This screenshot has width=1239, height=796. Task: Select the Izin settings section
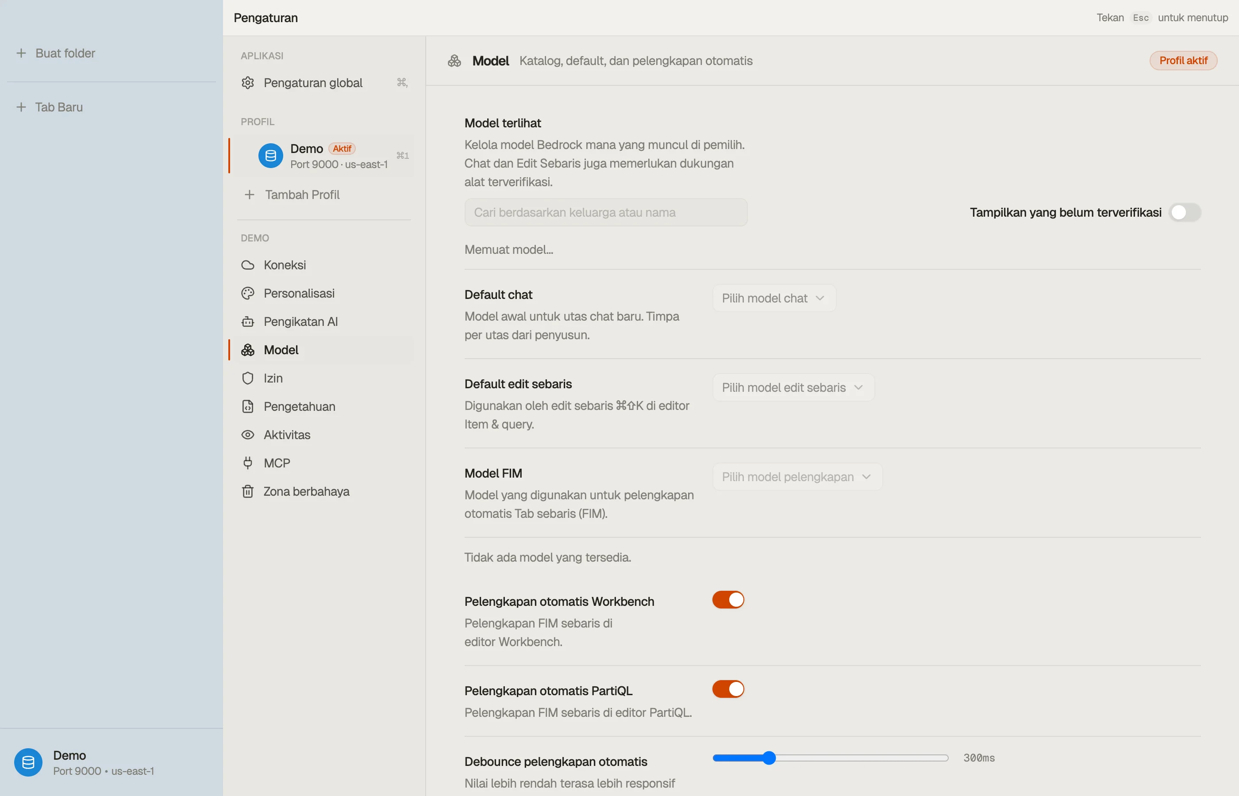click(324, 379)
